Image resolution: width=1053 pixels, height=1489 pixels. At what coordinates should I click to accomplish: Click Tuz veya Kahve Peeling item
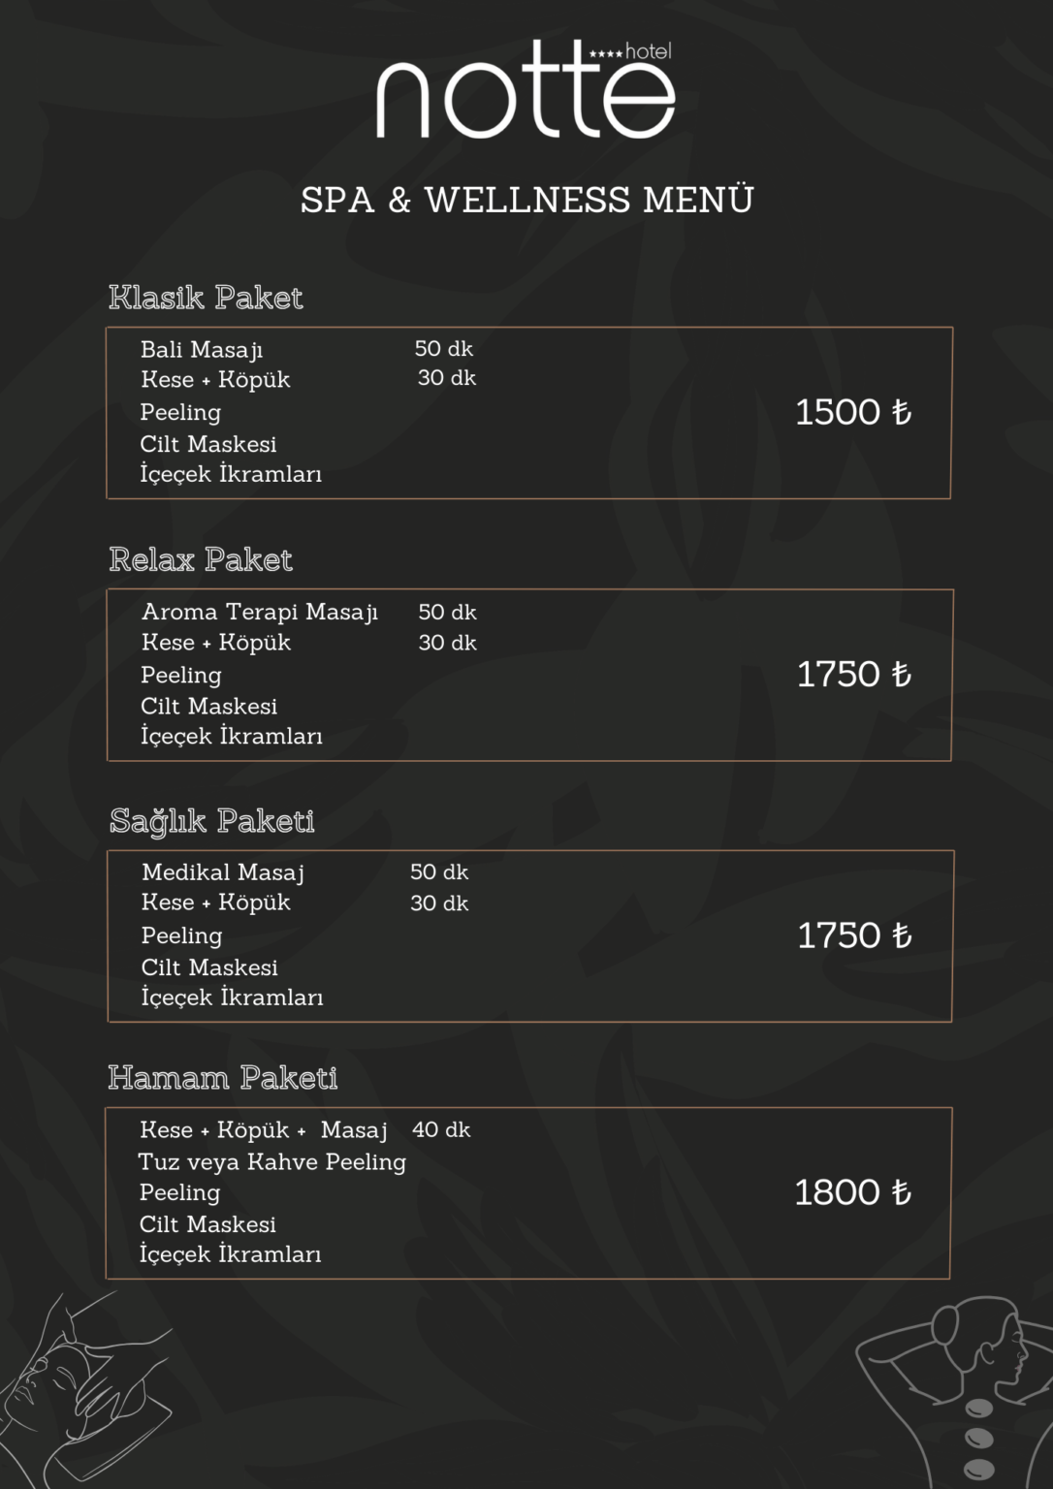(271, 1161)
